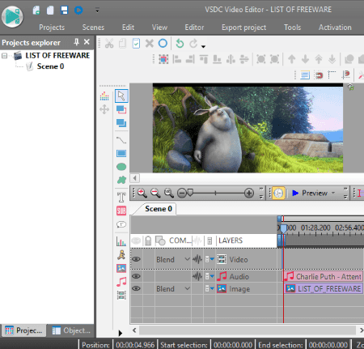Click the Preview play button

(310, 193)
